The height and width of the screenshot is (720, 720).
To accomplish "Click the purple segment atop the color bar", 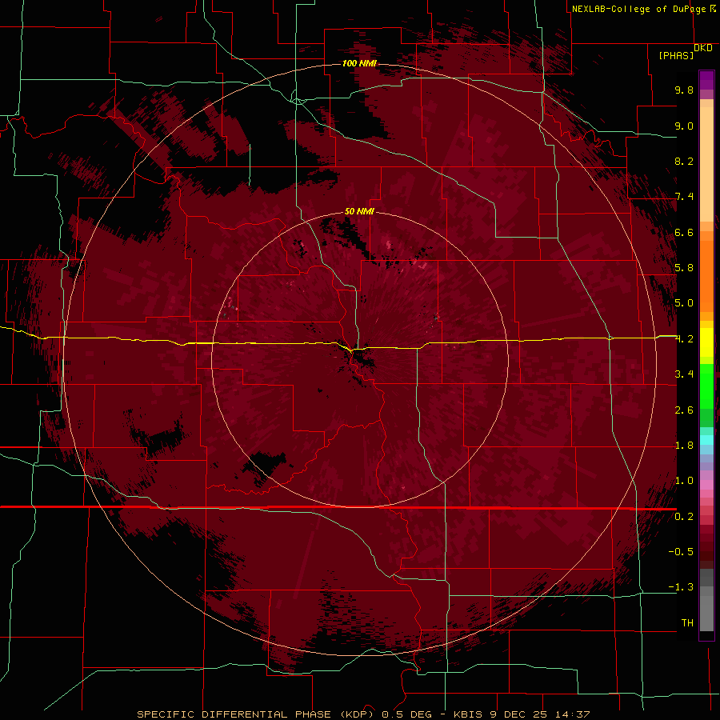I will (706, 80).
